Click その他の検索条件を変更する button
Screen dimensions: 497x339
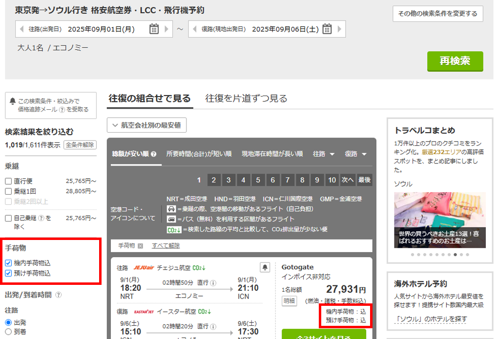coord(437,14)
